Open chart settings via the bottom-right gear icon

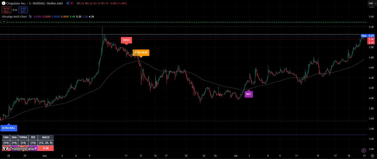point(372,156)
